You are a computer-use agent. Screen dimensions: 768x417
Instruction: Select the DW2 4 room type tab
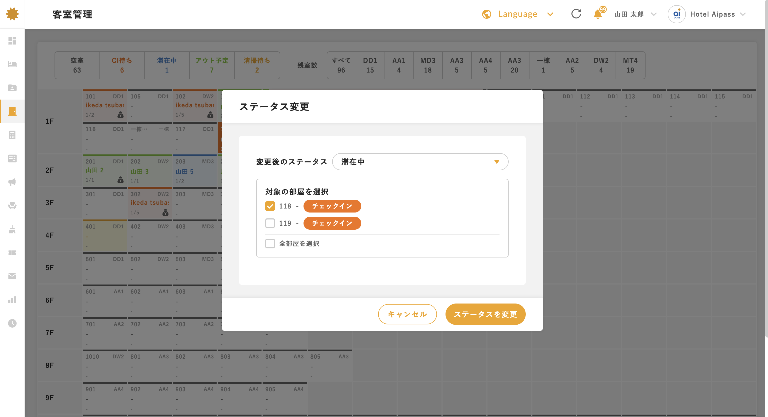(601, 65)
